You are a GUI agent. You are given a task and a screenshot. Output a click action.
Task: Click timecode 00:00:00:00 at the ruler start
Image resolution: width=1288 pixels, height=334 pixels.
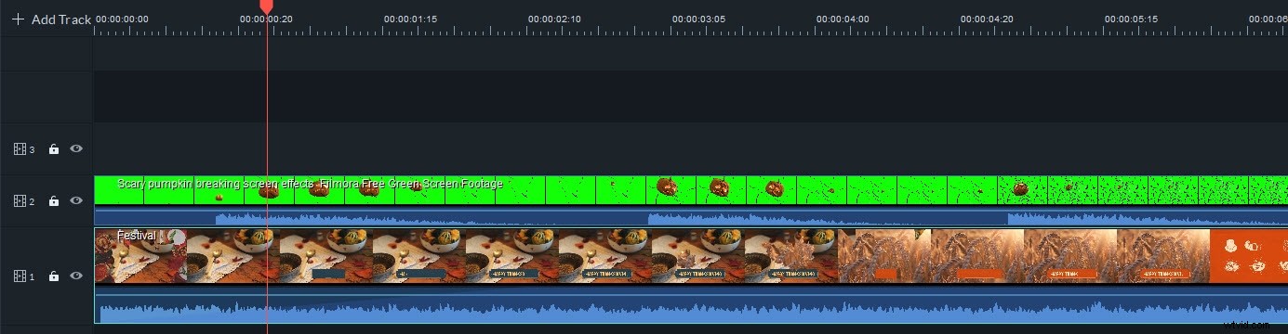click(122, 19)
